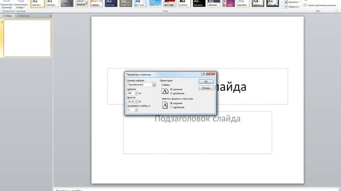
Task: Apply the theme with dark gray header band
Action: coord(214,4)
